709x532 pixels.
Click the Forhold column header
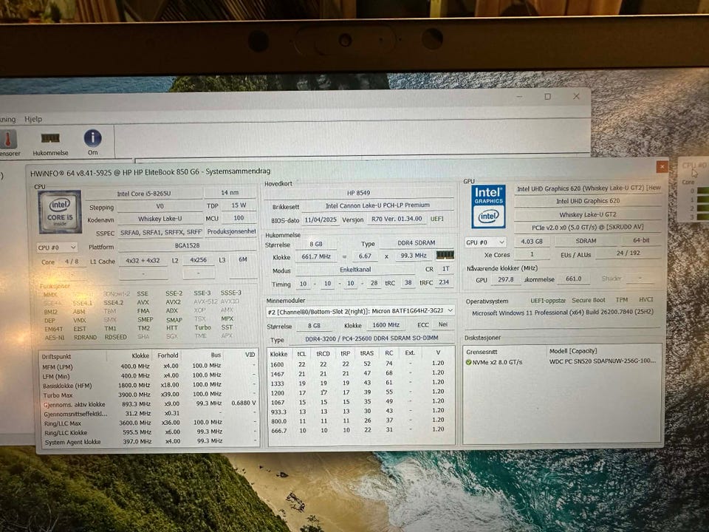(168, 355)
